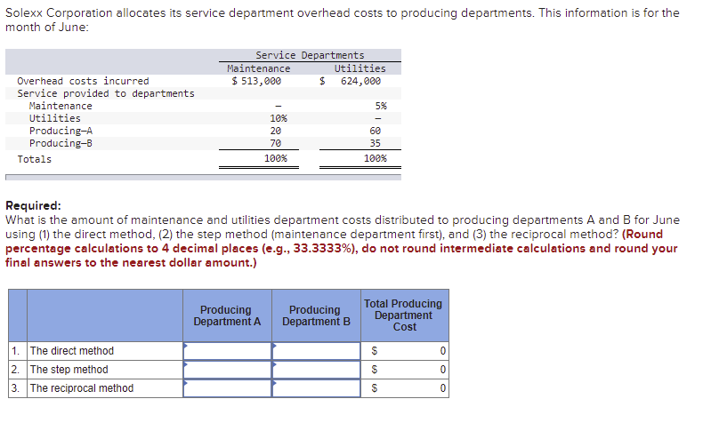Click the 70 value for Producing-B
The height and width of the screenshot is (439, 703).
[x=275, y=143]
